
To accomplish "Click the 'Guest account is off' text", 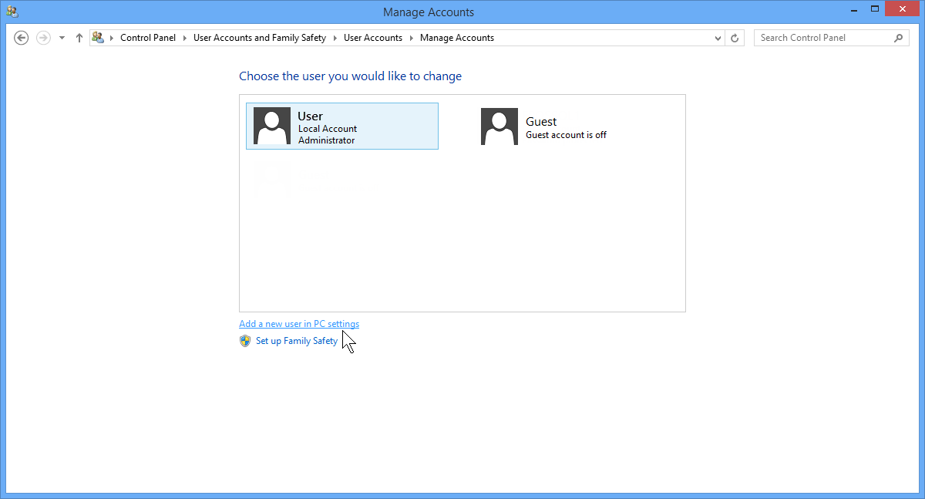I will click(566, 135).
